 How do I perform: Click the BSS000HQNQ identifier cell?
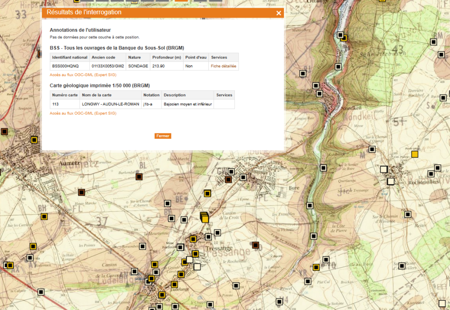[66, 66]
